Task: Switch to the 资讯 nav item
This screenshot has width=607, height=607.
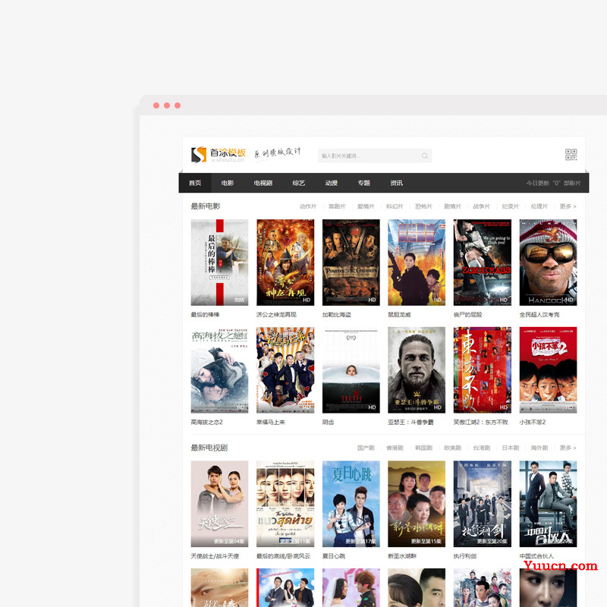Action: point(396,183)
